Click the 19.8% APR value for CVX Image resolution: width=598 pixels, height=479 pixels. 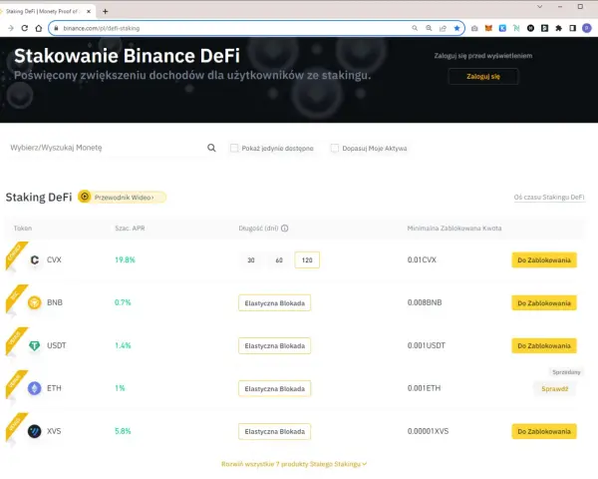pos(126,259)
